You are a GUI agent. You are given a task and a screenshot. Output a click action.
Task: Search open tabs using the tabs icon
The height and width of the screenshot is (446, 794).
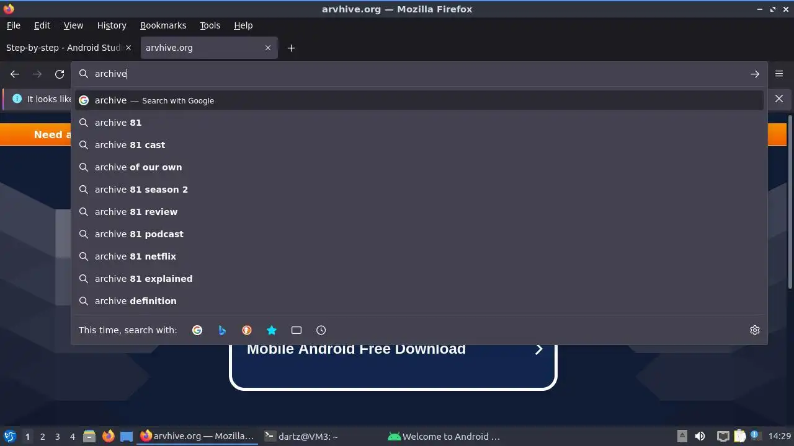tap(297, 330)
